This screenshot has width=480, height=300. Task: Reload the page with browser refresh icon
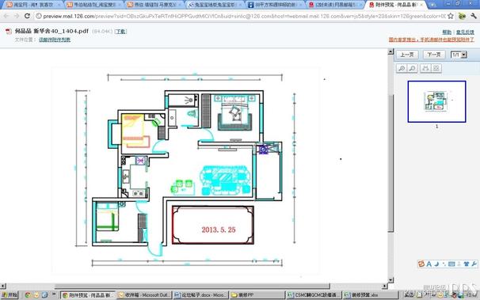tap(27, 16)
